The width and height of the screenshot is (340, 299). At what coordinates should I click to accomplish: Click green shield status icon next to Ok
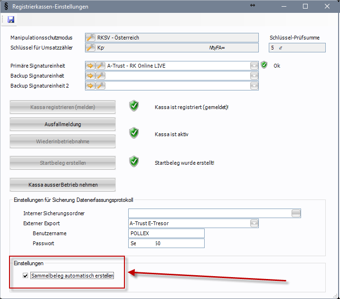tap(264, 65)
